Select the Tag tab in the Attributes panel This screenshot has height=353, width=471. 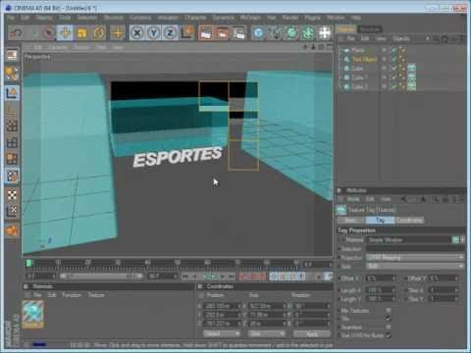point(380,220)
